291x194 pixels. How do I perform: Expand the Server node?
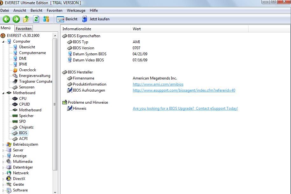point(3,150)
